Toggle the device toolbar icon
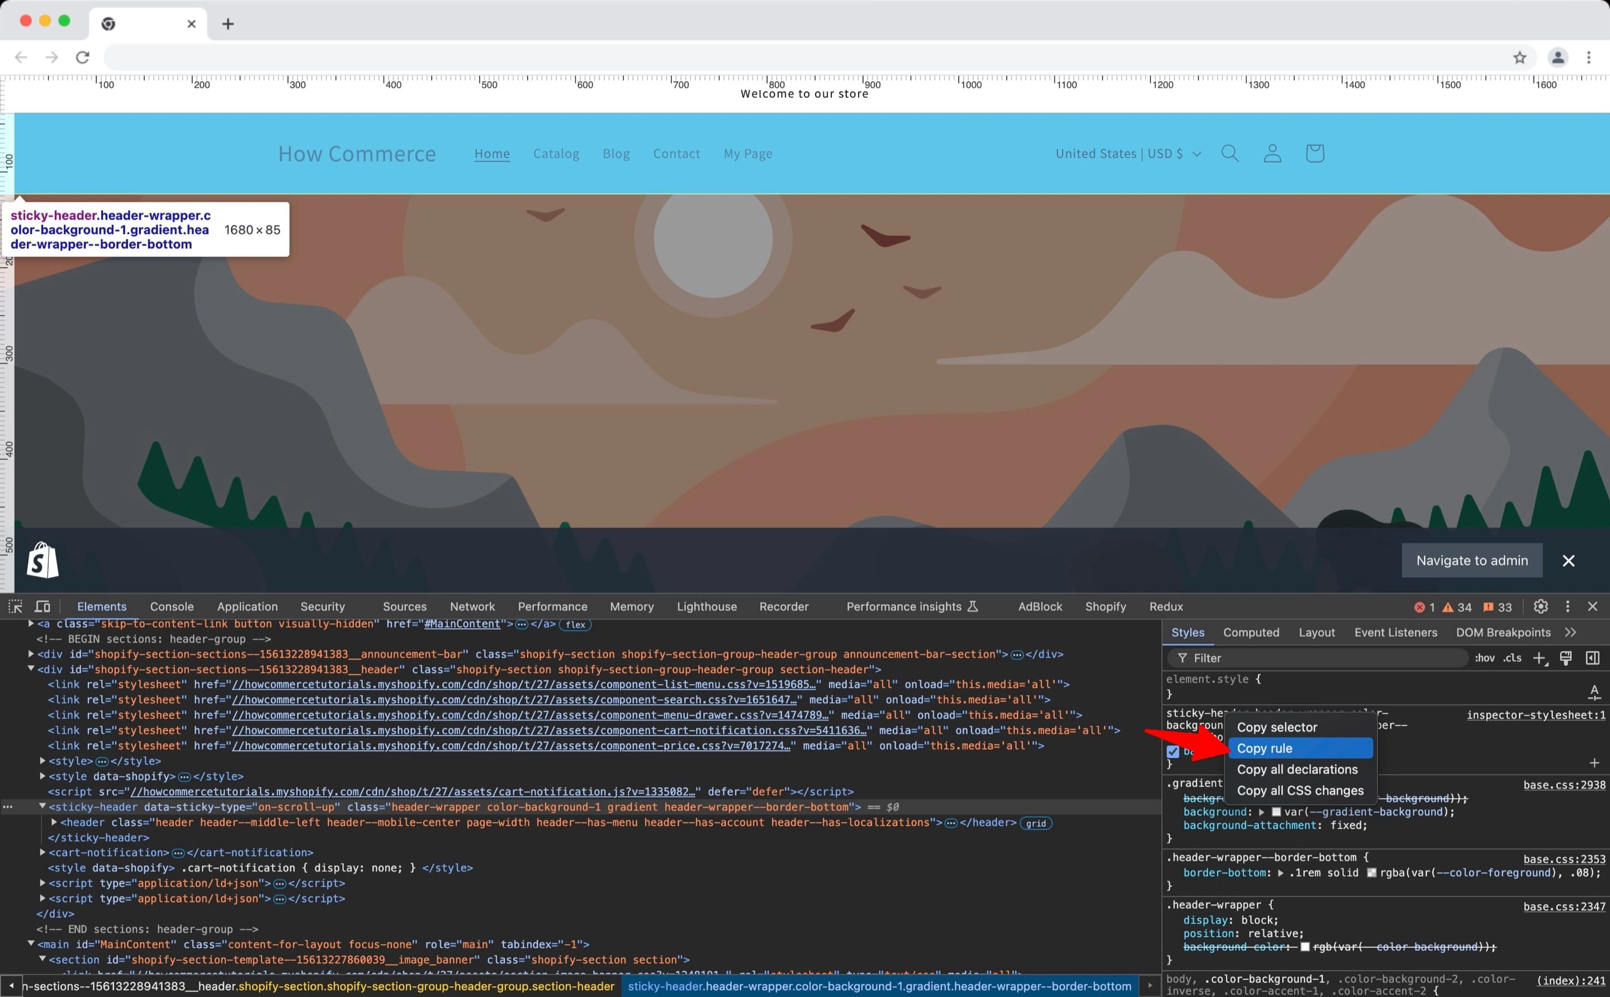Image resolution: width=1610 pixels, height=997 pixels. click(43, 606)
